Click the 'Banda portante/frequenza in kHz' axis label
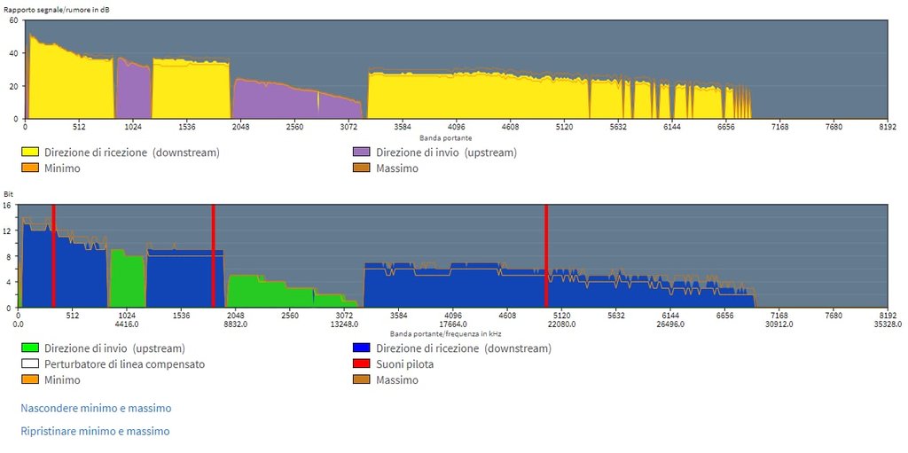 pyautogui.click(x=445, y=333)
